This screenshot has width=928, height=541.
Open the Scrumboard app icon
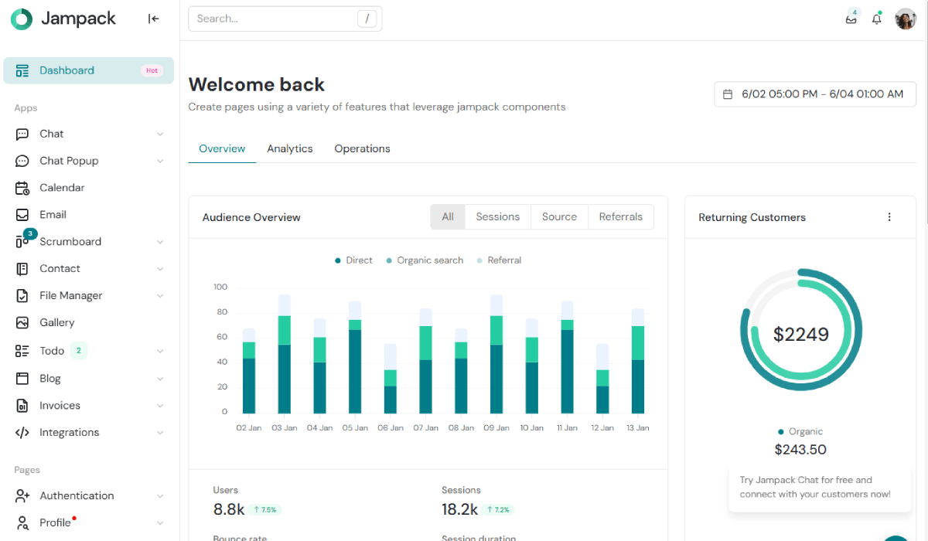pyautogui.click(x=22, y=242)
